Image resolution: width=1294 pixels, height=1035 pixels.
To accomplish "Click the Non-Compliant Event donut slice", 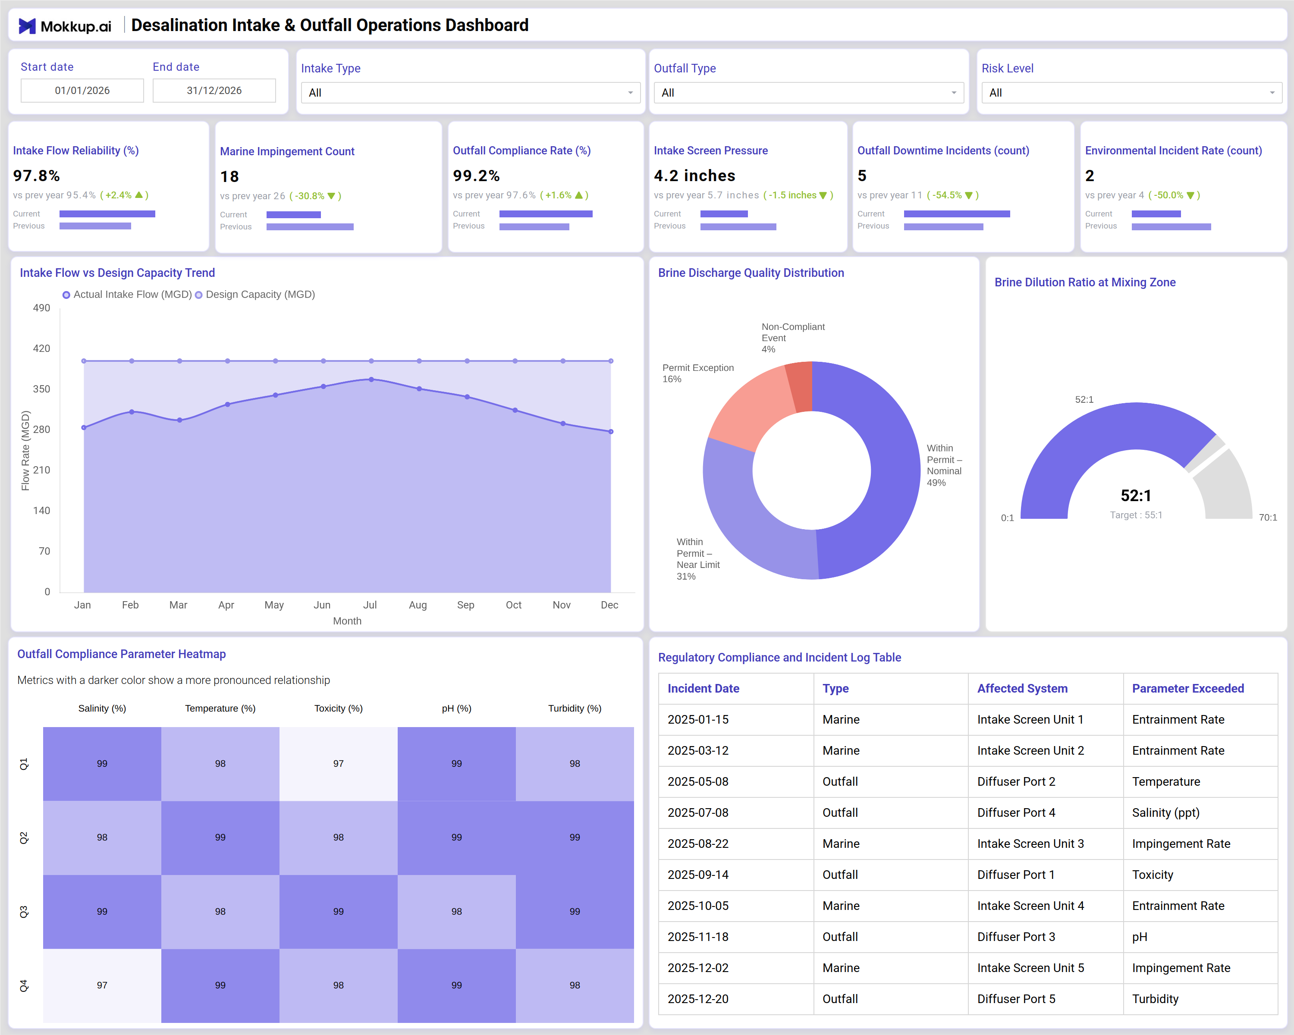I will (x=801, y=387).
